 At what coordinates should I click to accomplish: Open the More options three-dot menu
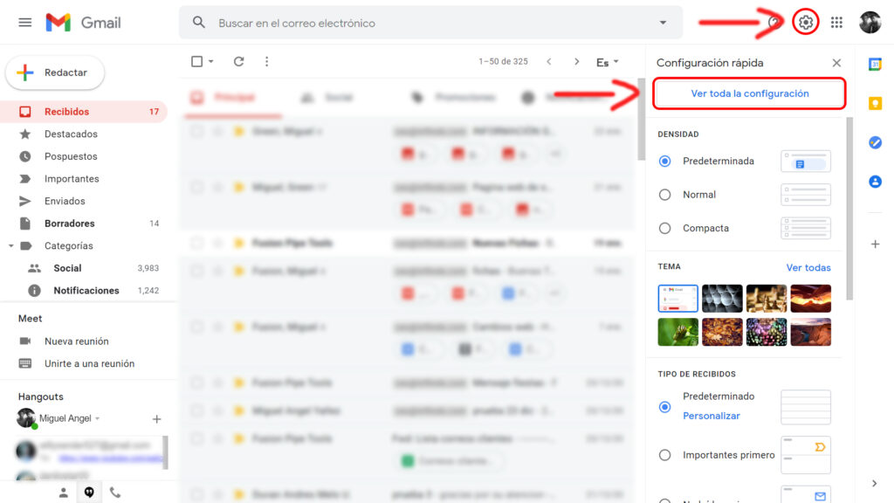coord(267,61)
